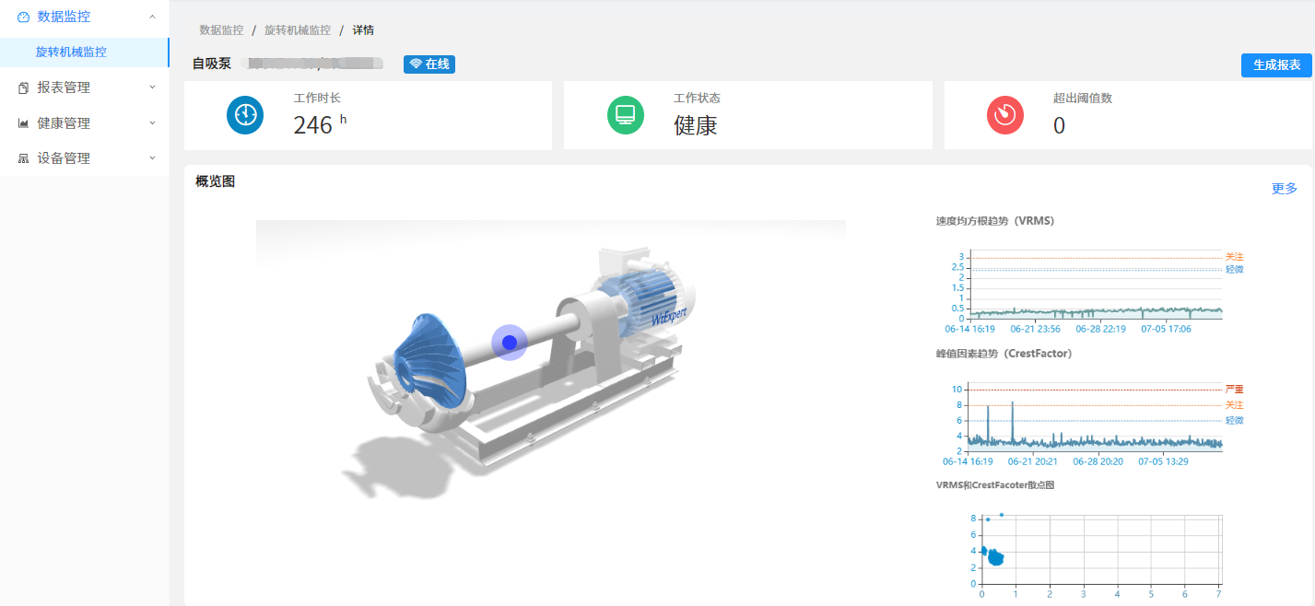Click the health management chart icon

24,123
